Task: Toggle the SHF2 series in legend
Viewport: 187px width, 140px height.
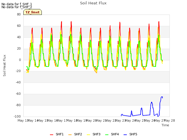Action: pos(75,134)
